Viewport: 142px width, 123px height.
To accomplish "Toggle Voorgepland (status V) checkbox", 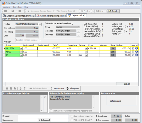I will (72, 120).
